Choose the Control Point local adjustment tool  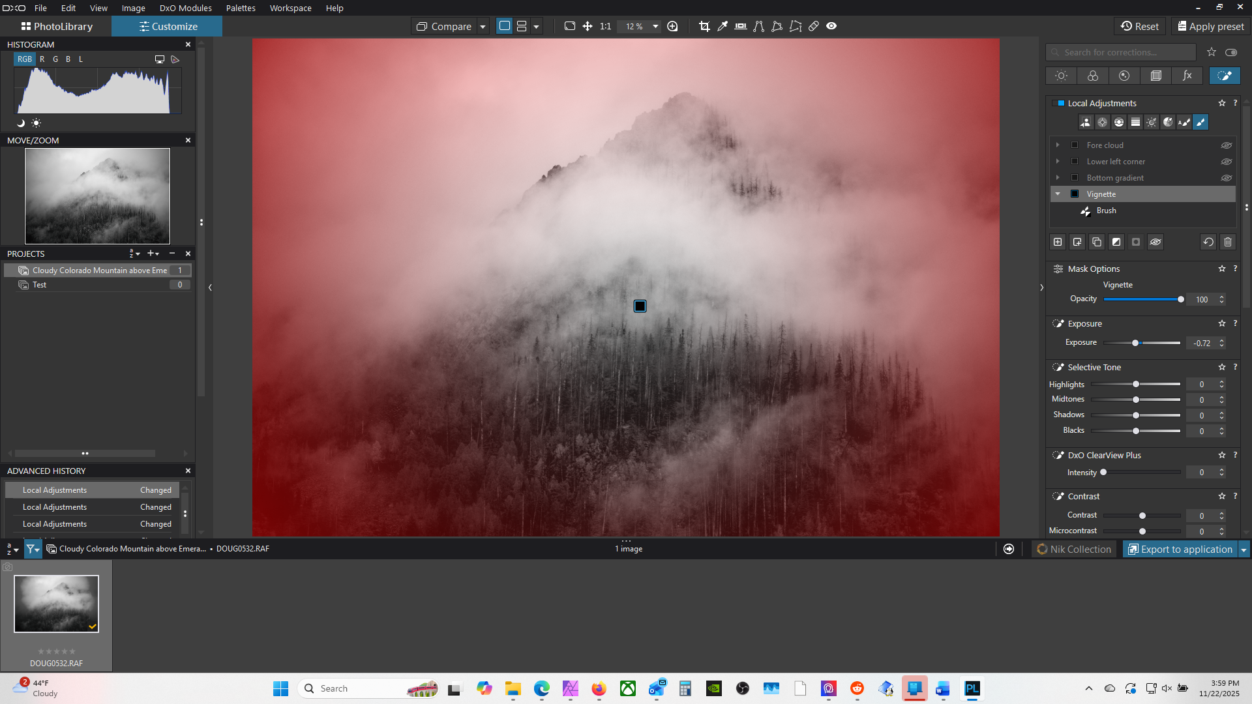click(x=1102, y=122)
